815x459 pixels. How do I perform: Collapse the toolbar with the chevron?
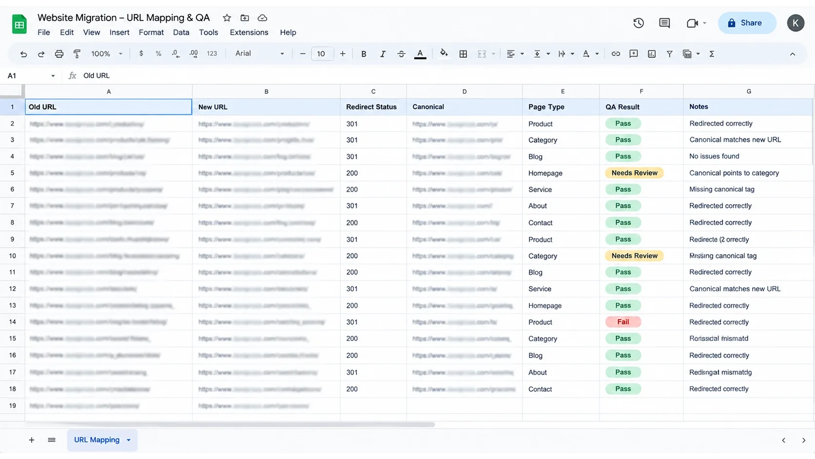(793, 54)
